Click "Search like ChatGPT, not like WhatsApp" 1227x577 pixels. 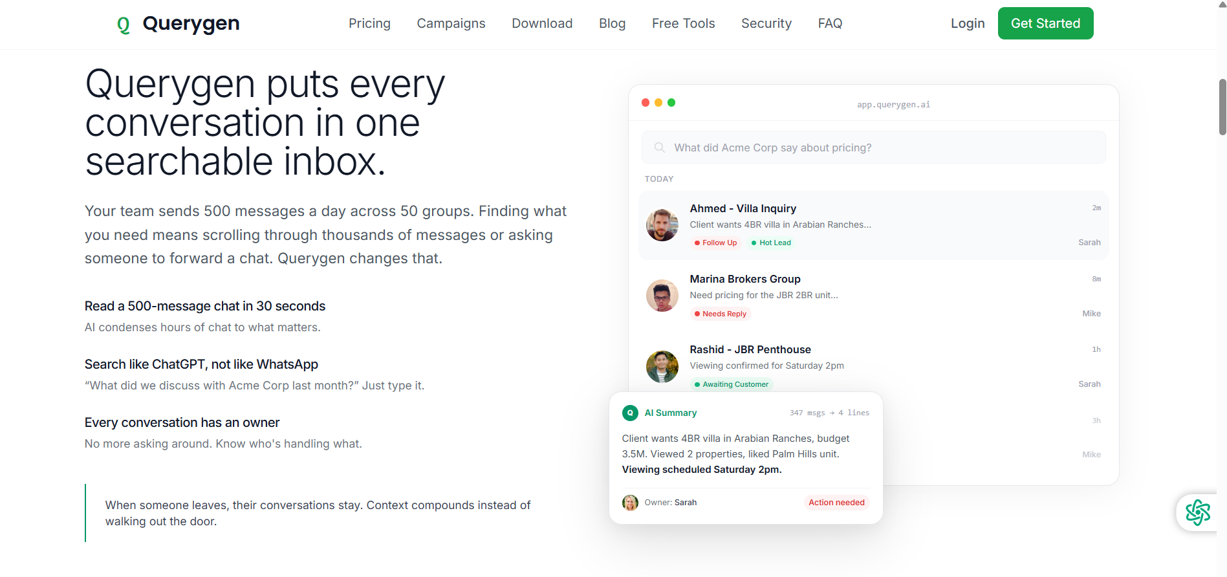[201, 364]
